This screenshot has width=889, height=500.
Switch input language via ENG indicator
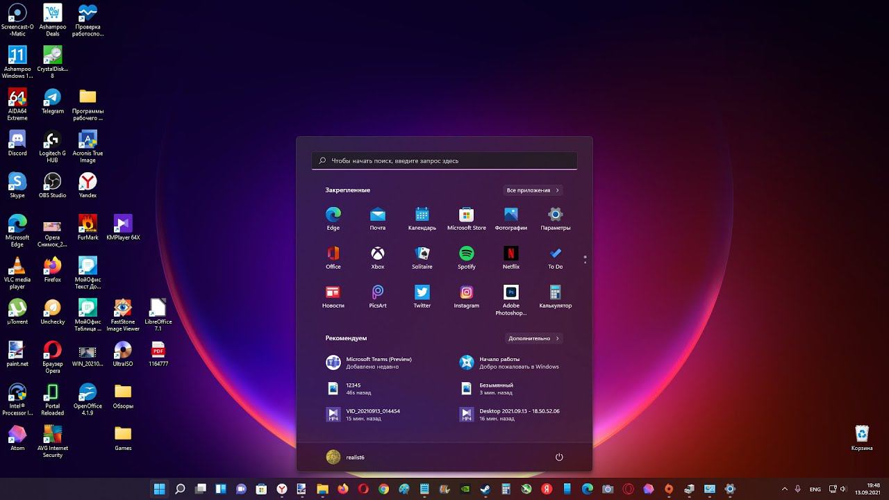pyautogui.click(x=815, y=489)
